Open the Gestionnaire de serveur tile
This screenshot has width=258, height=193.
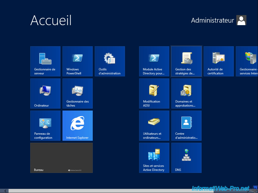[x=45, y=61]
